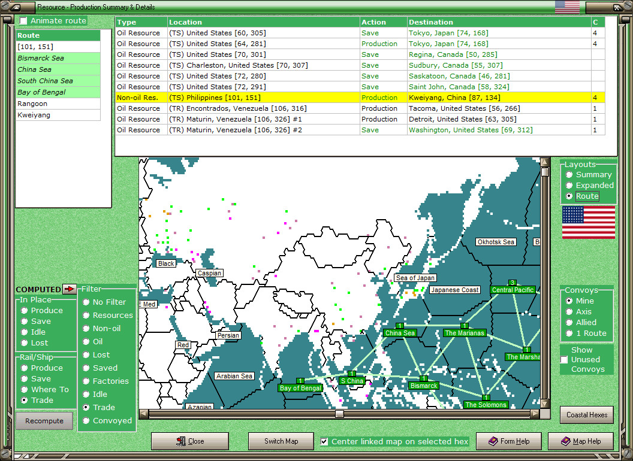The image size is (633, 461).
Task: Select the Central Pacific convoy marker
Action: [512, 290]
